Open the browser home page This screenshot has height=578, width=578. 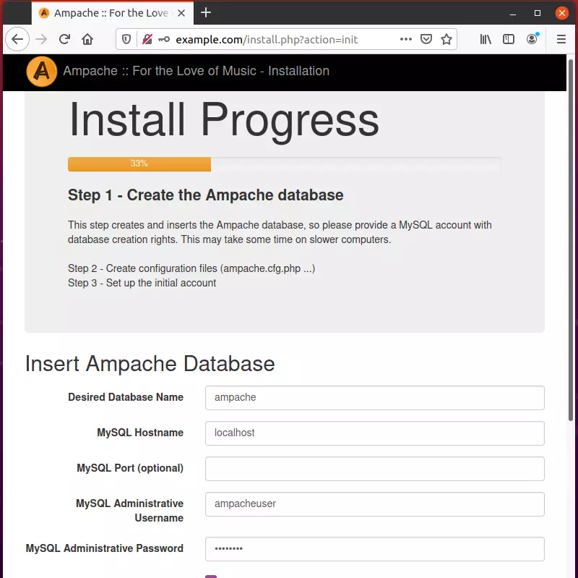pyautogui.click(x=87, y=39)
